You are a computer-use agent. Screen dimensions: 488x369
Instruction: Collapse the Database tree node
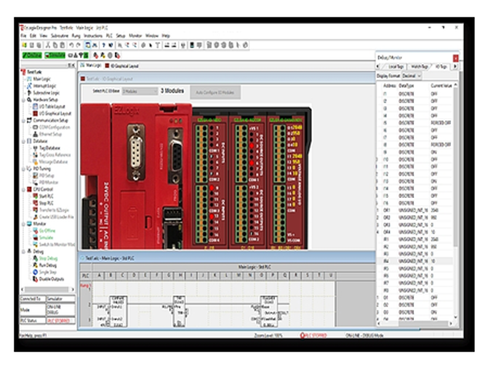(23, 141)
